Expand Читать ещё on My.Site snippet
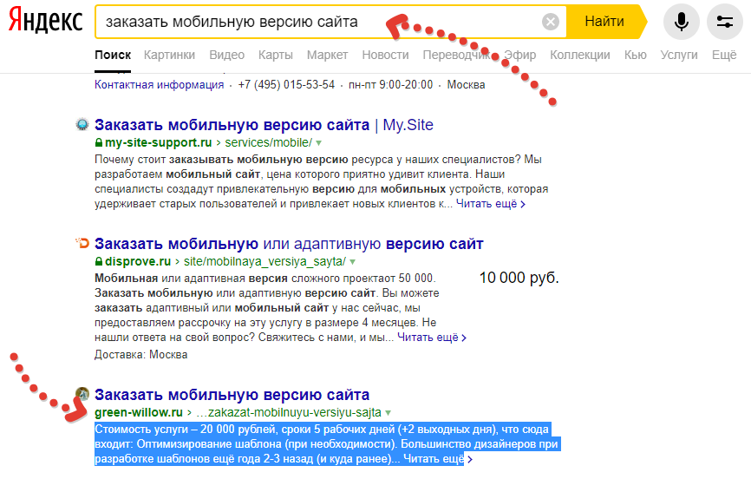 pos(491,204)
